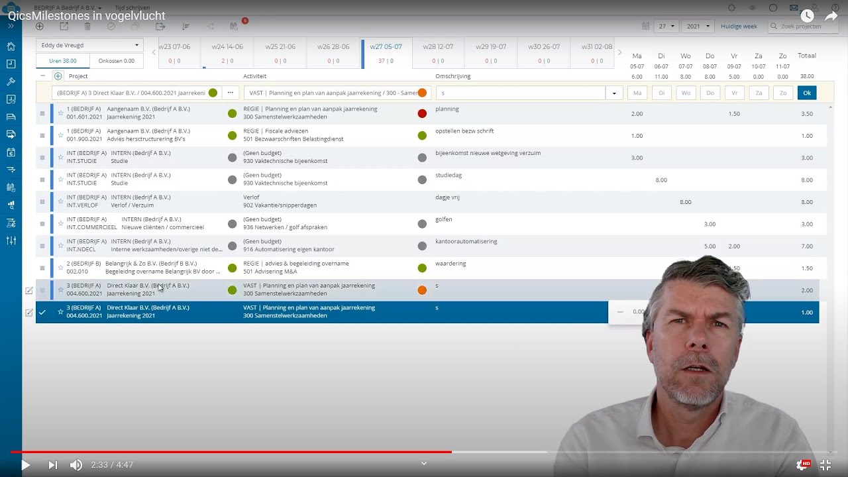
Task: Mute the YouTube video volume
Action: (x=76, y=465)
